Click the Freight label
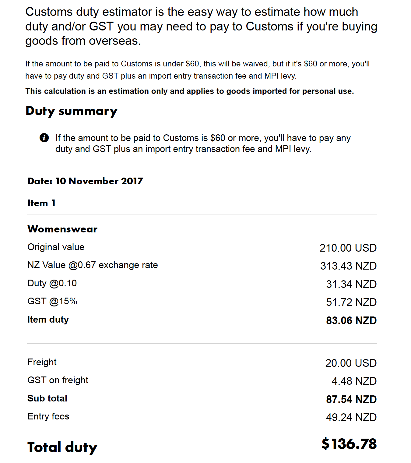 click(x=42, y=362)
